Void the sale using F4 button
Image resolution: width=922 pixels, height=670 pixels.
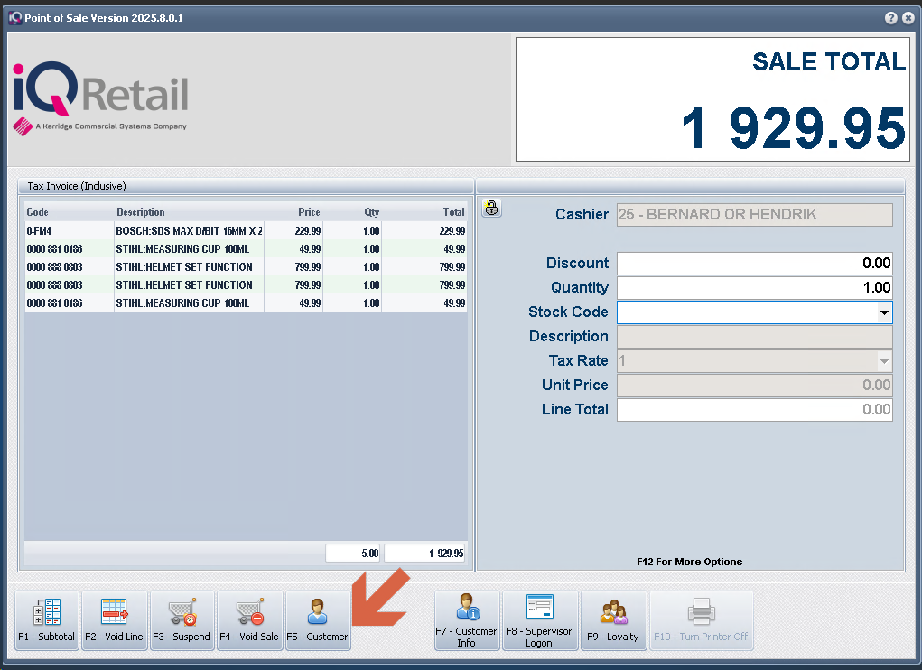(x=250, y=620)
